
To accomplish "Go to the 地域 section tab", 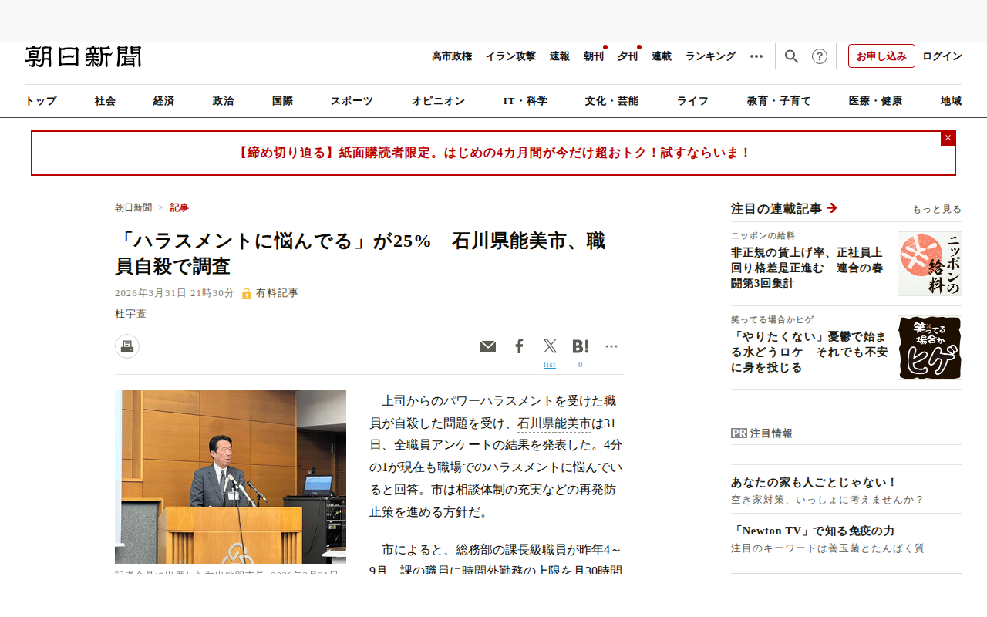I will click(952, 101).
